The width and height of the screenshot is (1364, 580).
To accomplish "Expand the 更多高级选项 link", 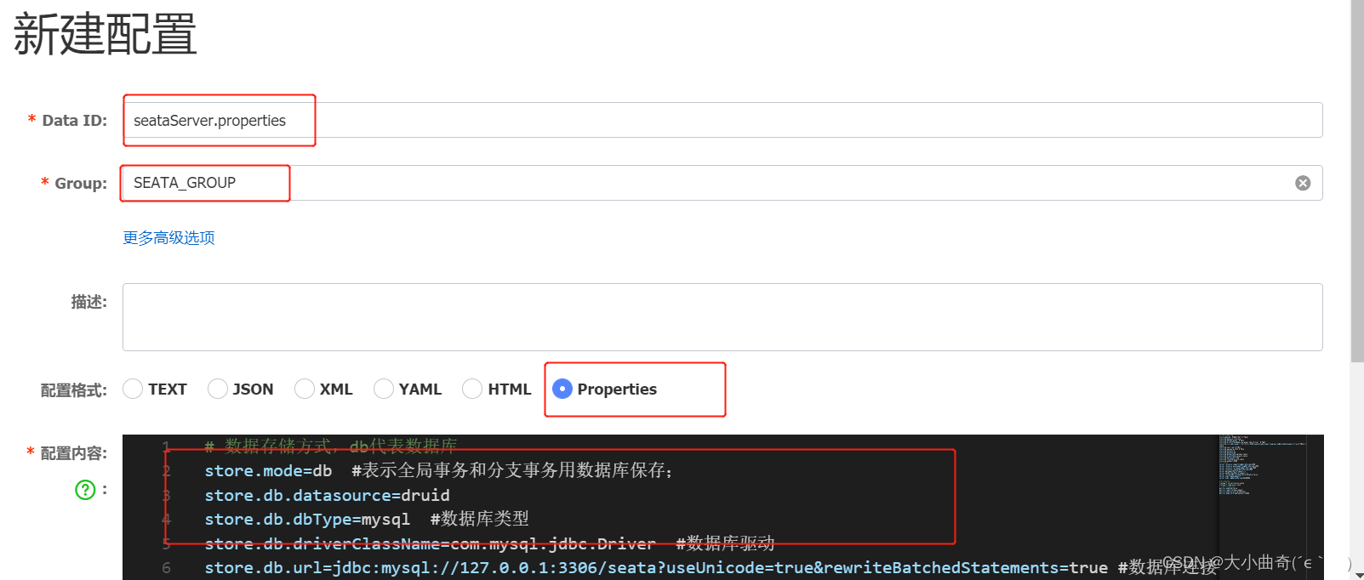I will tap(168, 237).
